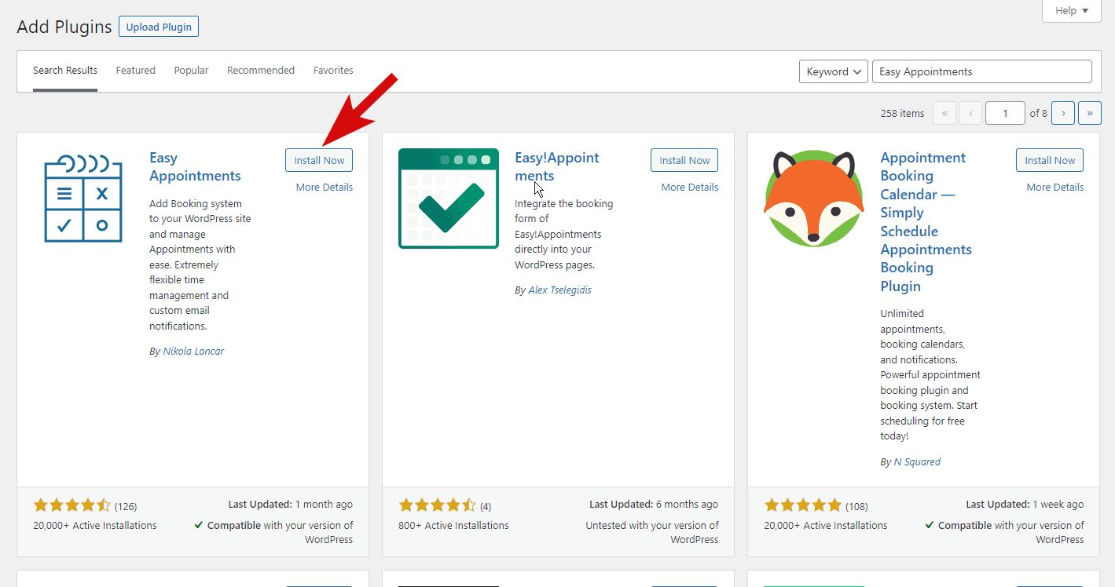Click the current page number field
The image size is (1115, 587).
click(1005, 113)
